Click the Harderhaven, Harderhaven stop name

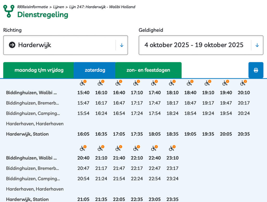35,124
